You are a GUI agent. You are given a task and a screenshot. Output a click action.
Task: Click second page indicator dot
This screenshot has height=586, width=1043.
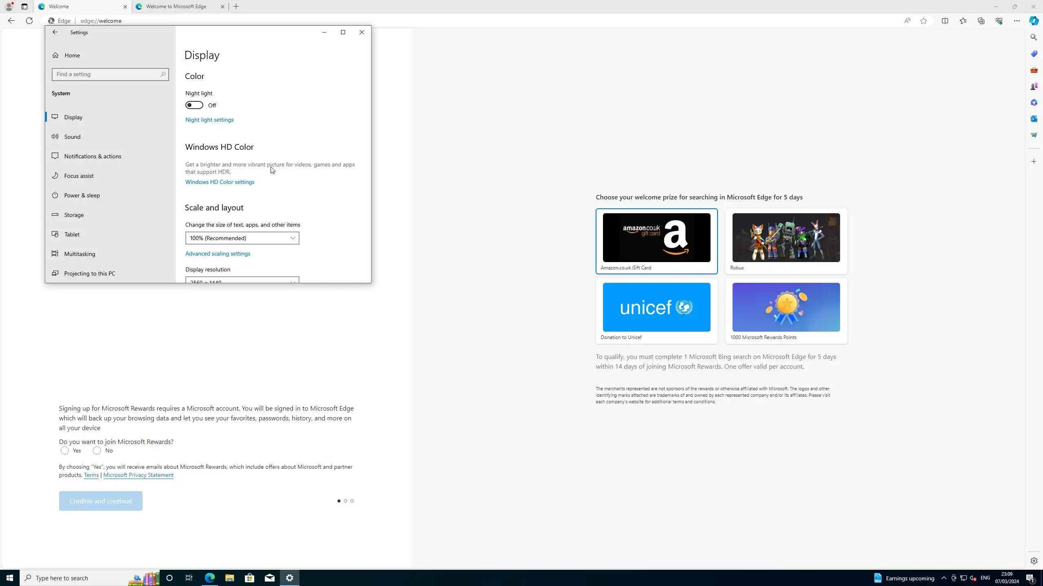click(x=345, y=501)
